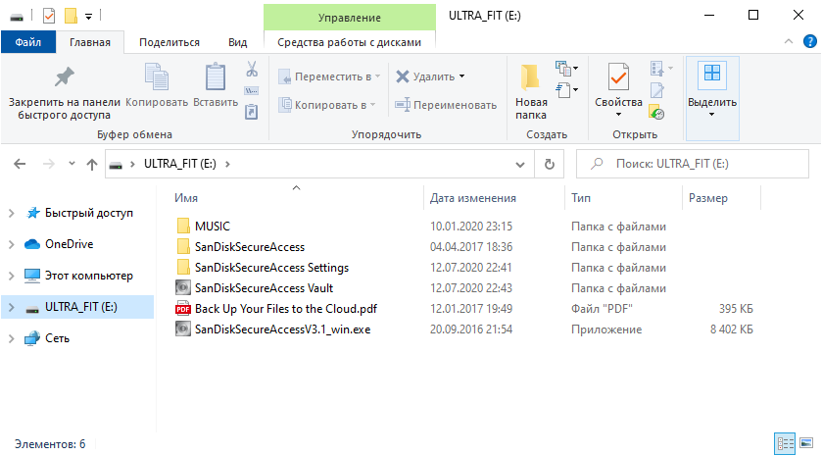Screen dimensions: 822x456
Task: Click the Свойства checkmark icon
Action: [618, 79]
